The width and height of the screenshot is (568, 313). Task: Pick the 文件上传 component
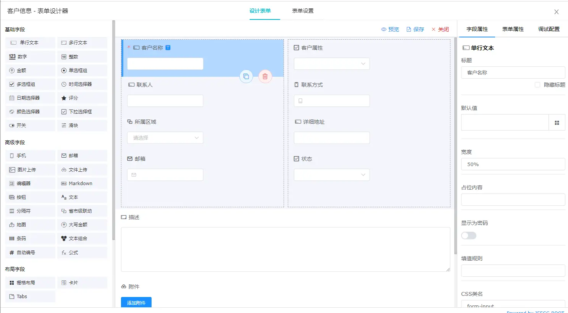coord(82,169)
